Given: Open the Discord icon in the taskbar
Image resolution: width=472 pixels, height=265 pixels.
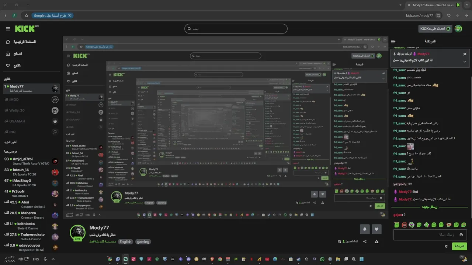Looking at the screenshot, I should point(188,259).
